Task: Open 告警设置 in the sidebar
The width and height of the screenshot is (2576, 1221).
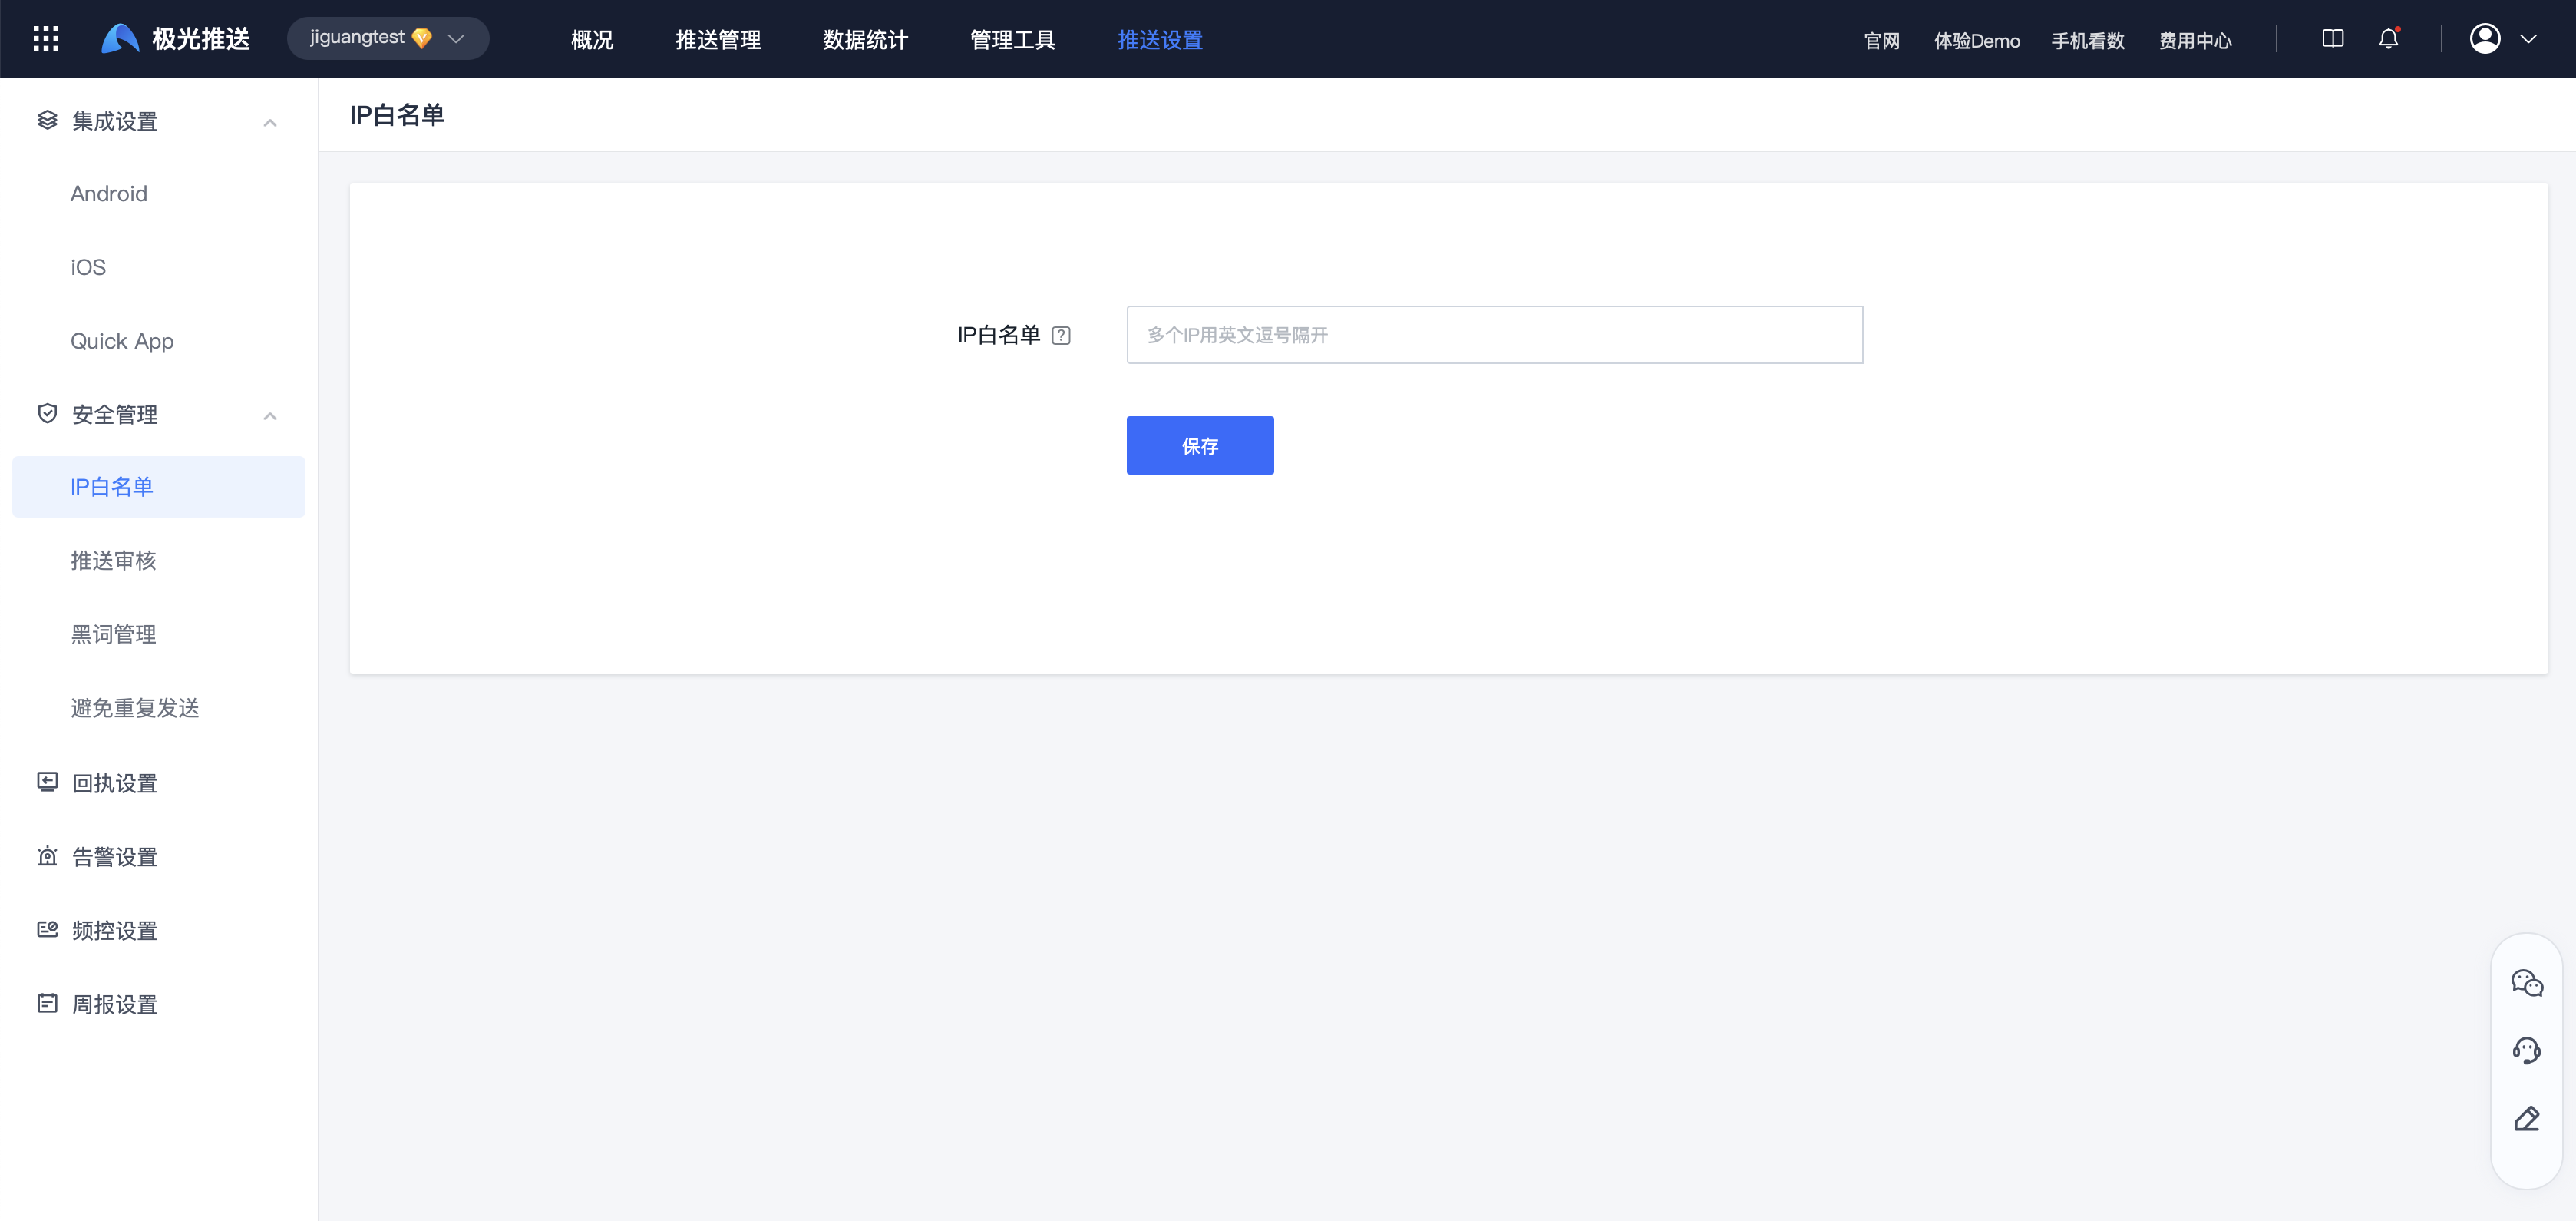Action: 115,857
